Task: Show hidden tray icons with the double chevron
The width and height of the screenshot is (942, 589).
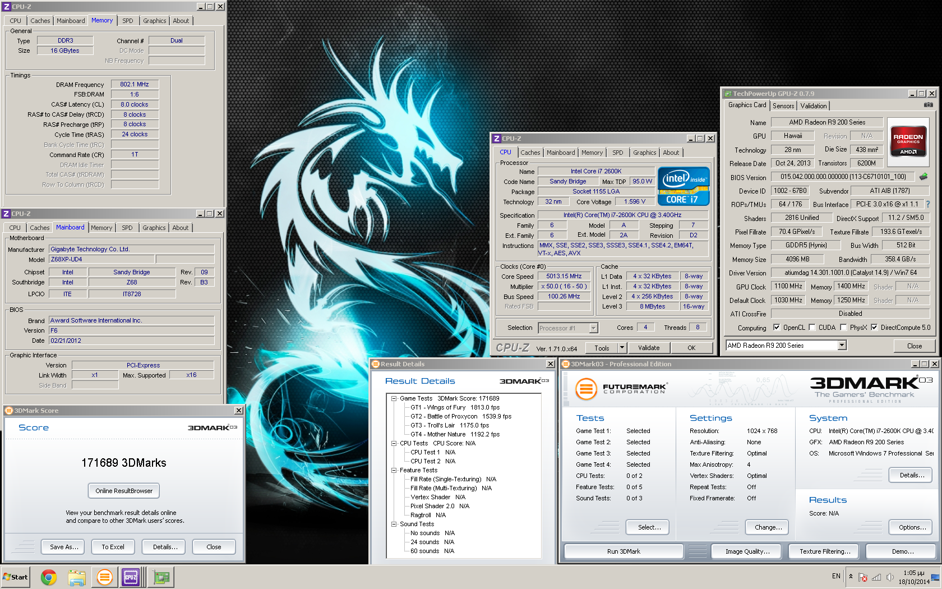Action: [851, 577]
